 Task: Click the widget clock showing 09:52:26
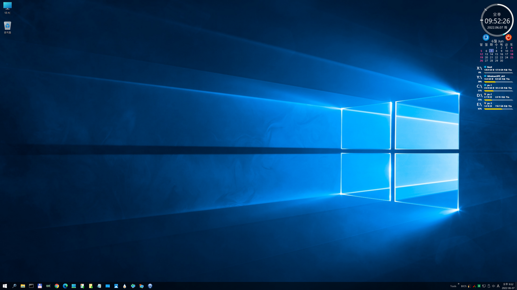(497, 21)
